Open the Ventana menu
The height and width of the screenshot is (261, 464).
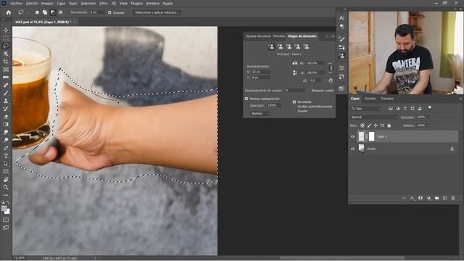pyautogui.click(x=152, y=3)
